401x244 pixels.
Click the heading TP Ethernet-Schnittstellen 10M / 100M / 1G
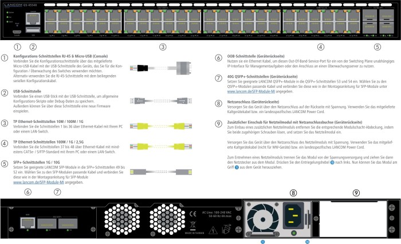click(48, 122)
